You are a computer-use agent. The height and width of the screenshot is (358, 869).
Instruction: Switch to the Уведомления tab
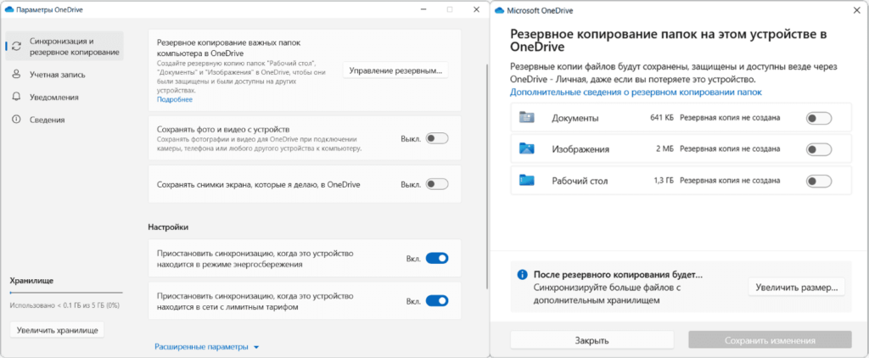coord(54,97)
